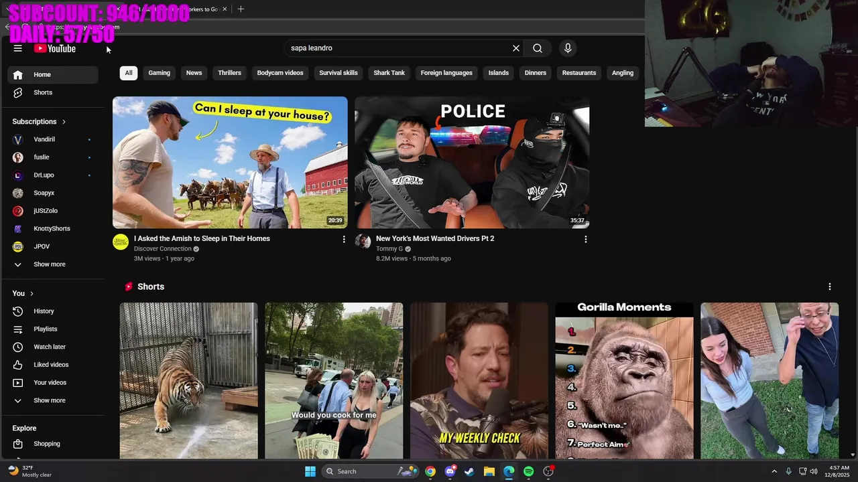Screen dimensions: 858x482
Task: Open options menu for Most Wanted Drivers video
Action: (585, 239)
